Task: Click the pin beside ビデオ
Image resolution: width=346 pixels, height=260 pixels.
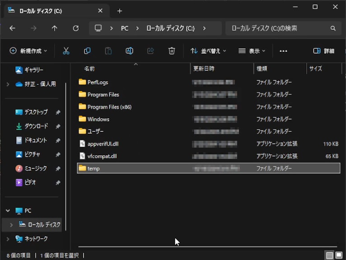Action: [58, 183]
